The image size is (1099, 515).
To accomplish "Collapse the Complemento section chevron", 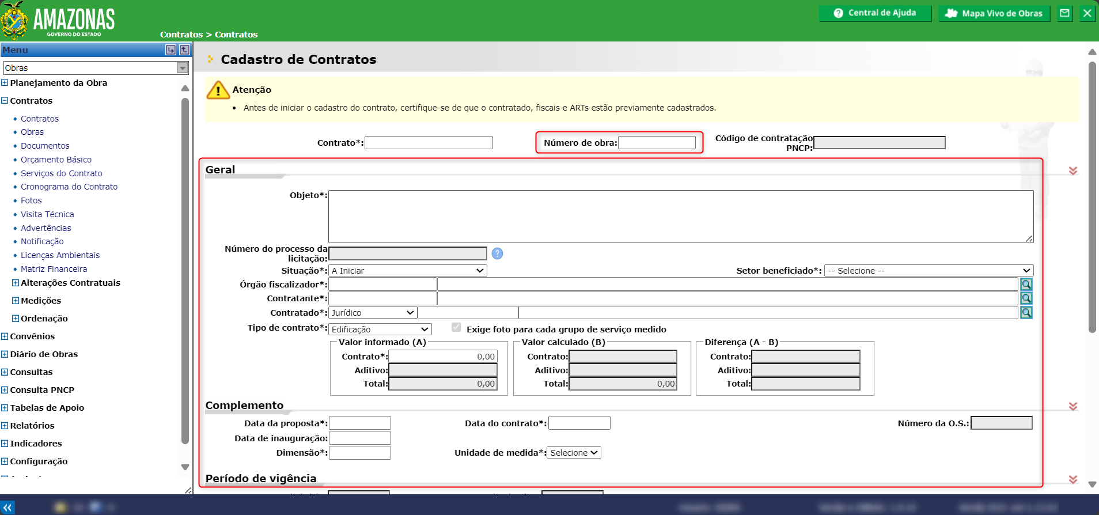I will (1073, 407).
